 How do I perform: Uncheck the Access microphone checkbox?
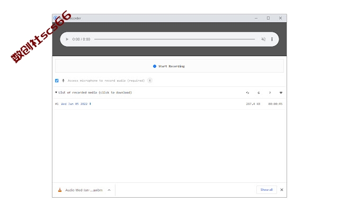57,81
